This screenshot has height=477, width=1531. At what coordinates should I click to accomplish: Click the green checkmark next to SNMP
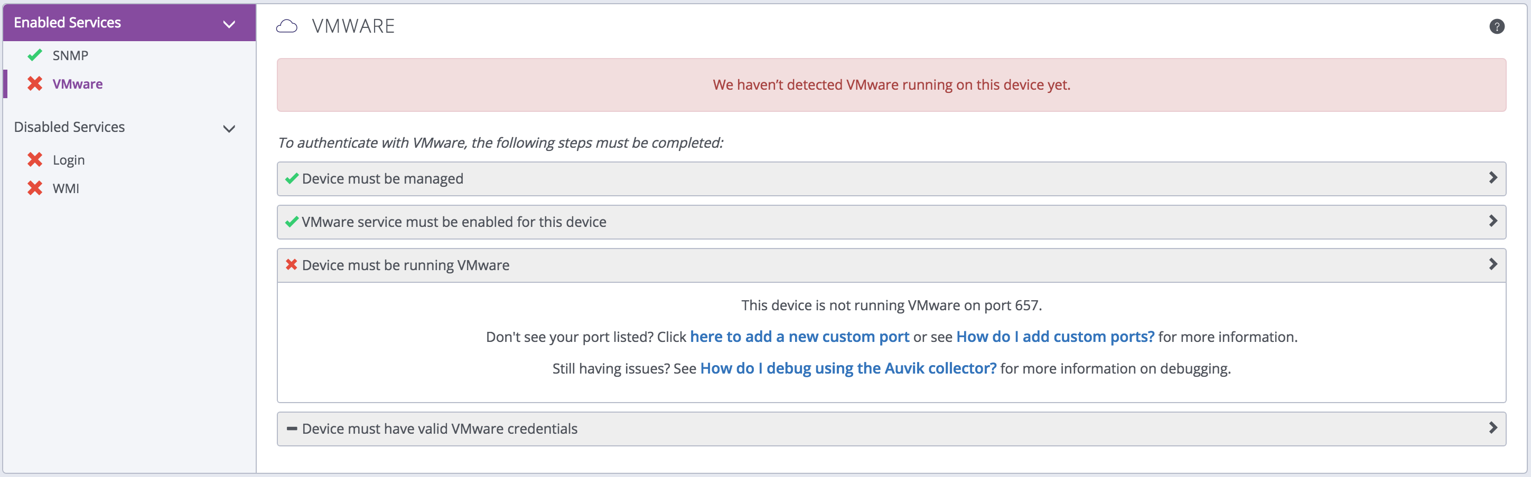34,55
